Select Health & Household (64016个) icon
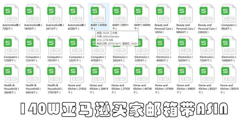This screenshot has height=131, width=242. tap(33, 74)
